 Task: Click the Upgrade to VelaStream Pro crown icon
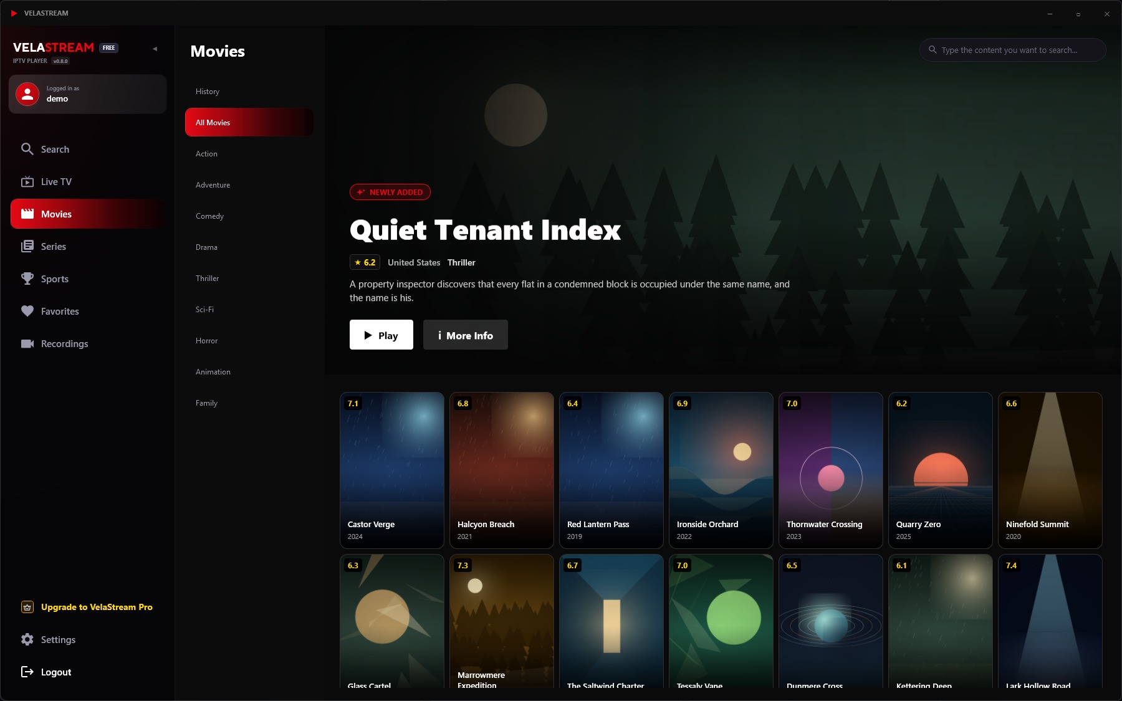(x=27, y=607)
